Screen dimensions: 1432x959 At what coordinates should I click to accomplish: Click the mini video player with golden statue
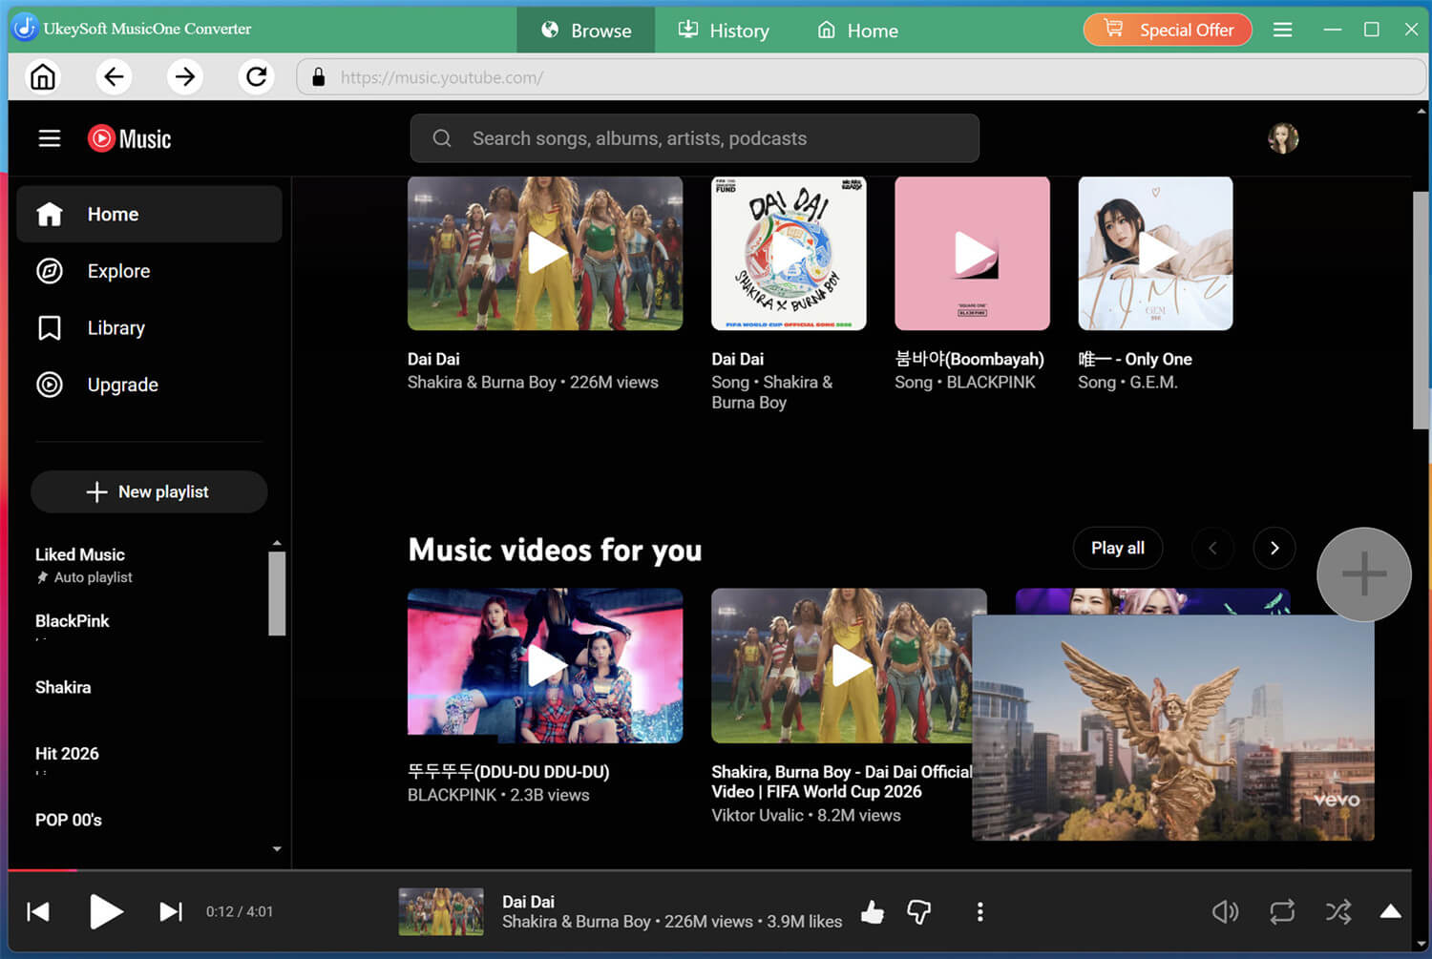point(1173,727)
